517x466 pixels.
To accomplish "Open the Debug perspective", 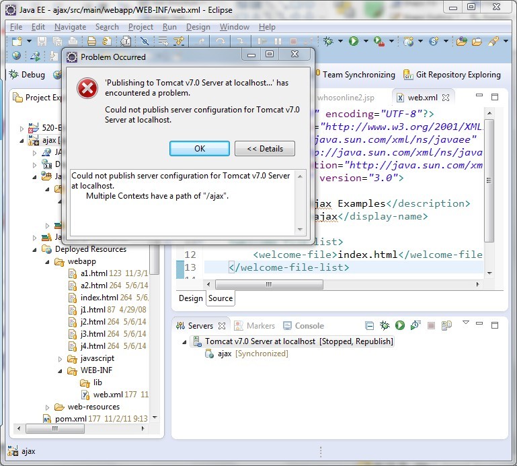I will 27,75.
